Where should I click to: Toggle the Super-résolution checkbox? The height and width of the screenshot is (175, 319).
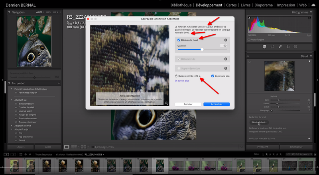(179, 68)
